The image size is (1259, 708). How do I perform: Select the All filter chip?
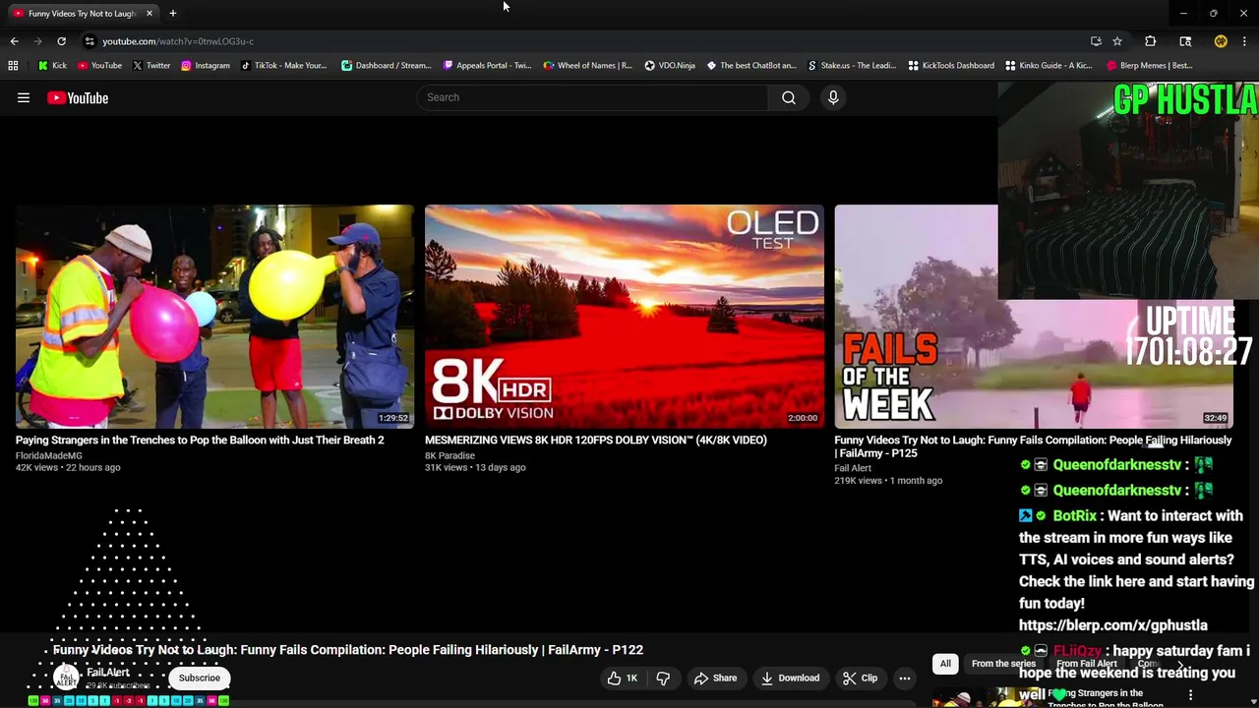(x=945, y=664)
